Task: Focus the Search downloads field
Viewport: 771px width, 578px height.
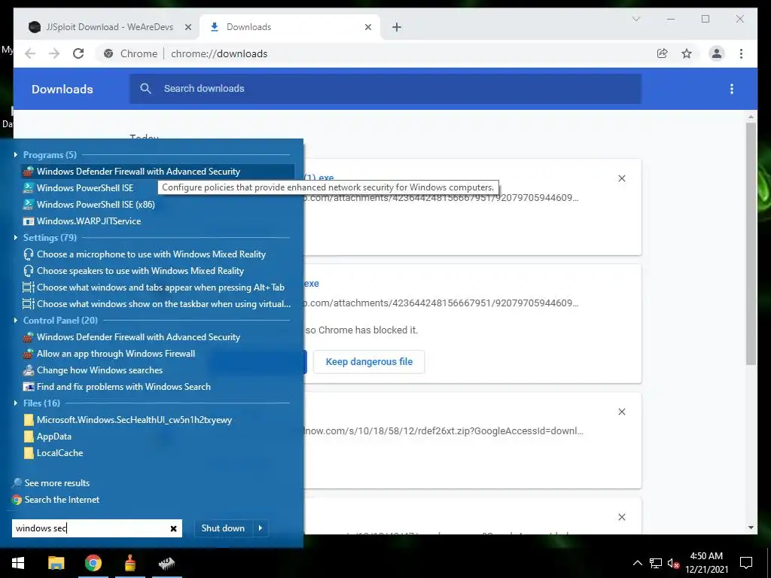Action: pos(385,89)
